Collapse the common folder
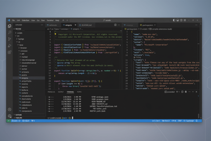Screen dimensions: 211x141 pyautogui.click(x=19, y=51)
